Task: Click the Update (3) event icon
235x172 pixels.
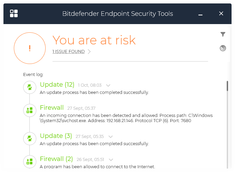Action: (30, 139)
